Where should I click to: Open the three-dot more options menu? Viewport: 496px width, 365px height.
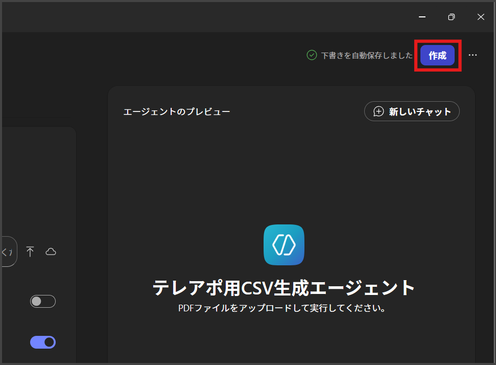(x=473, y=55)
